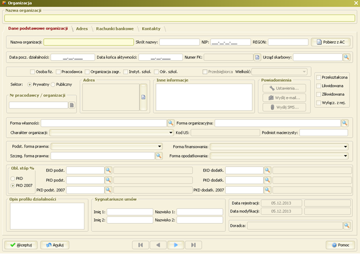Tick the Pracodawca checkbox
The height and width of the screenshot is (254, 360).
coord(58,72)
